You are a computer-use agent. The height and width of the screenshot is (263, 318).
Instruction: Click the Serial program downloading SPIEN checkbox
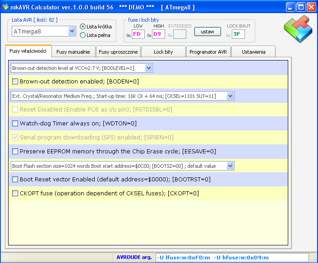(x=15, y=138)
